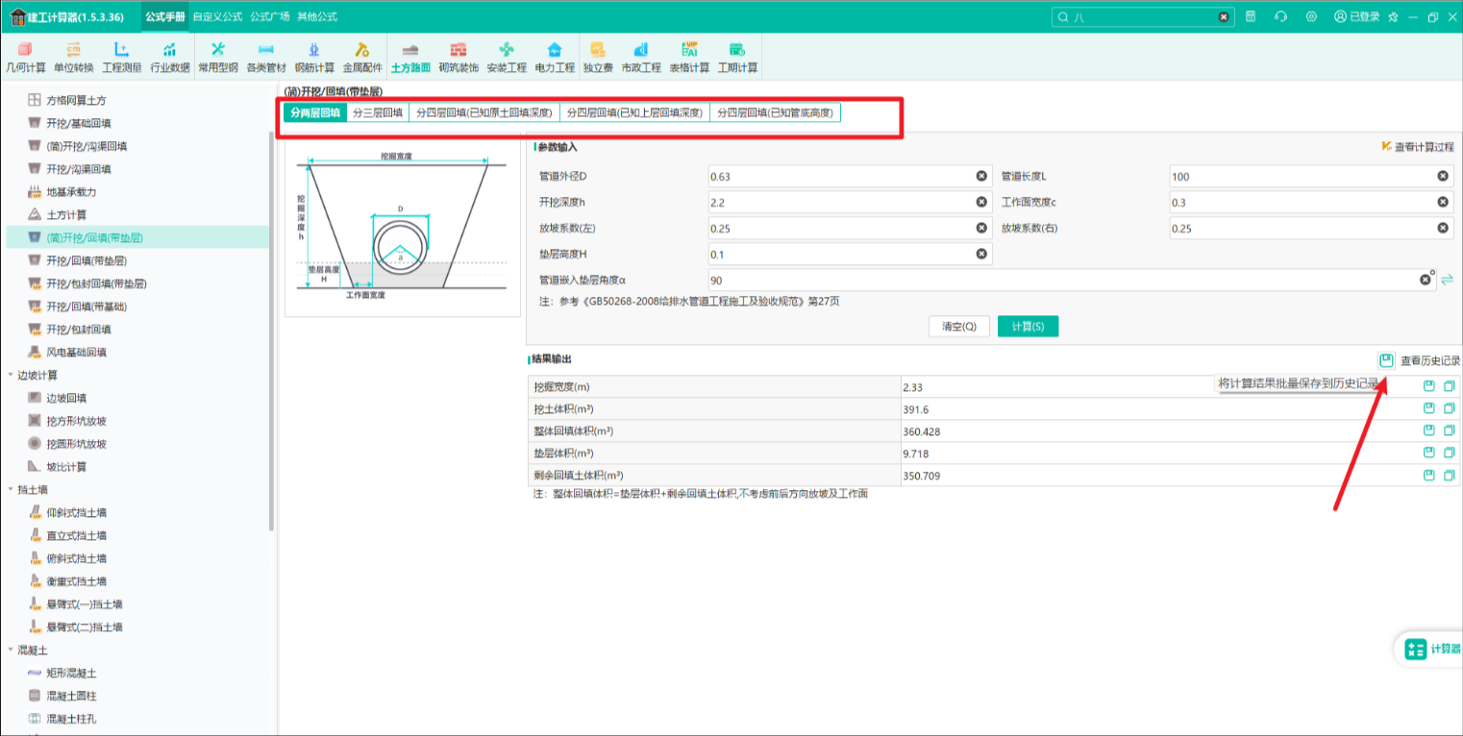Open the 市政工程 toolbar category
1463x736 pixels.
tap(641, 57)
